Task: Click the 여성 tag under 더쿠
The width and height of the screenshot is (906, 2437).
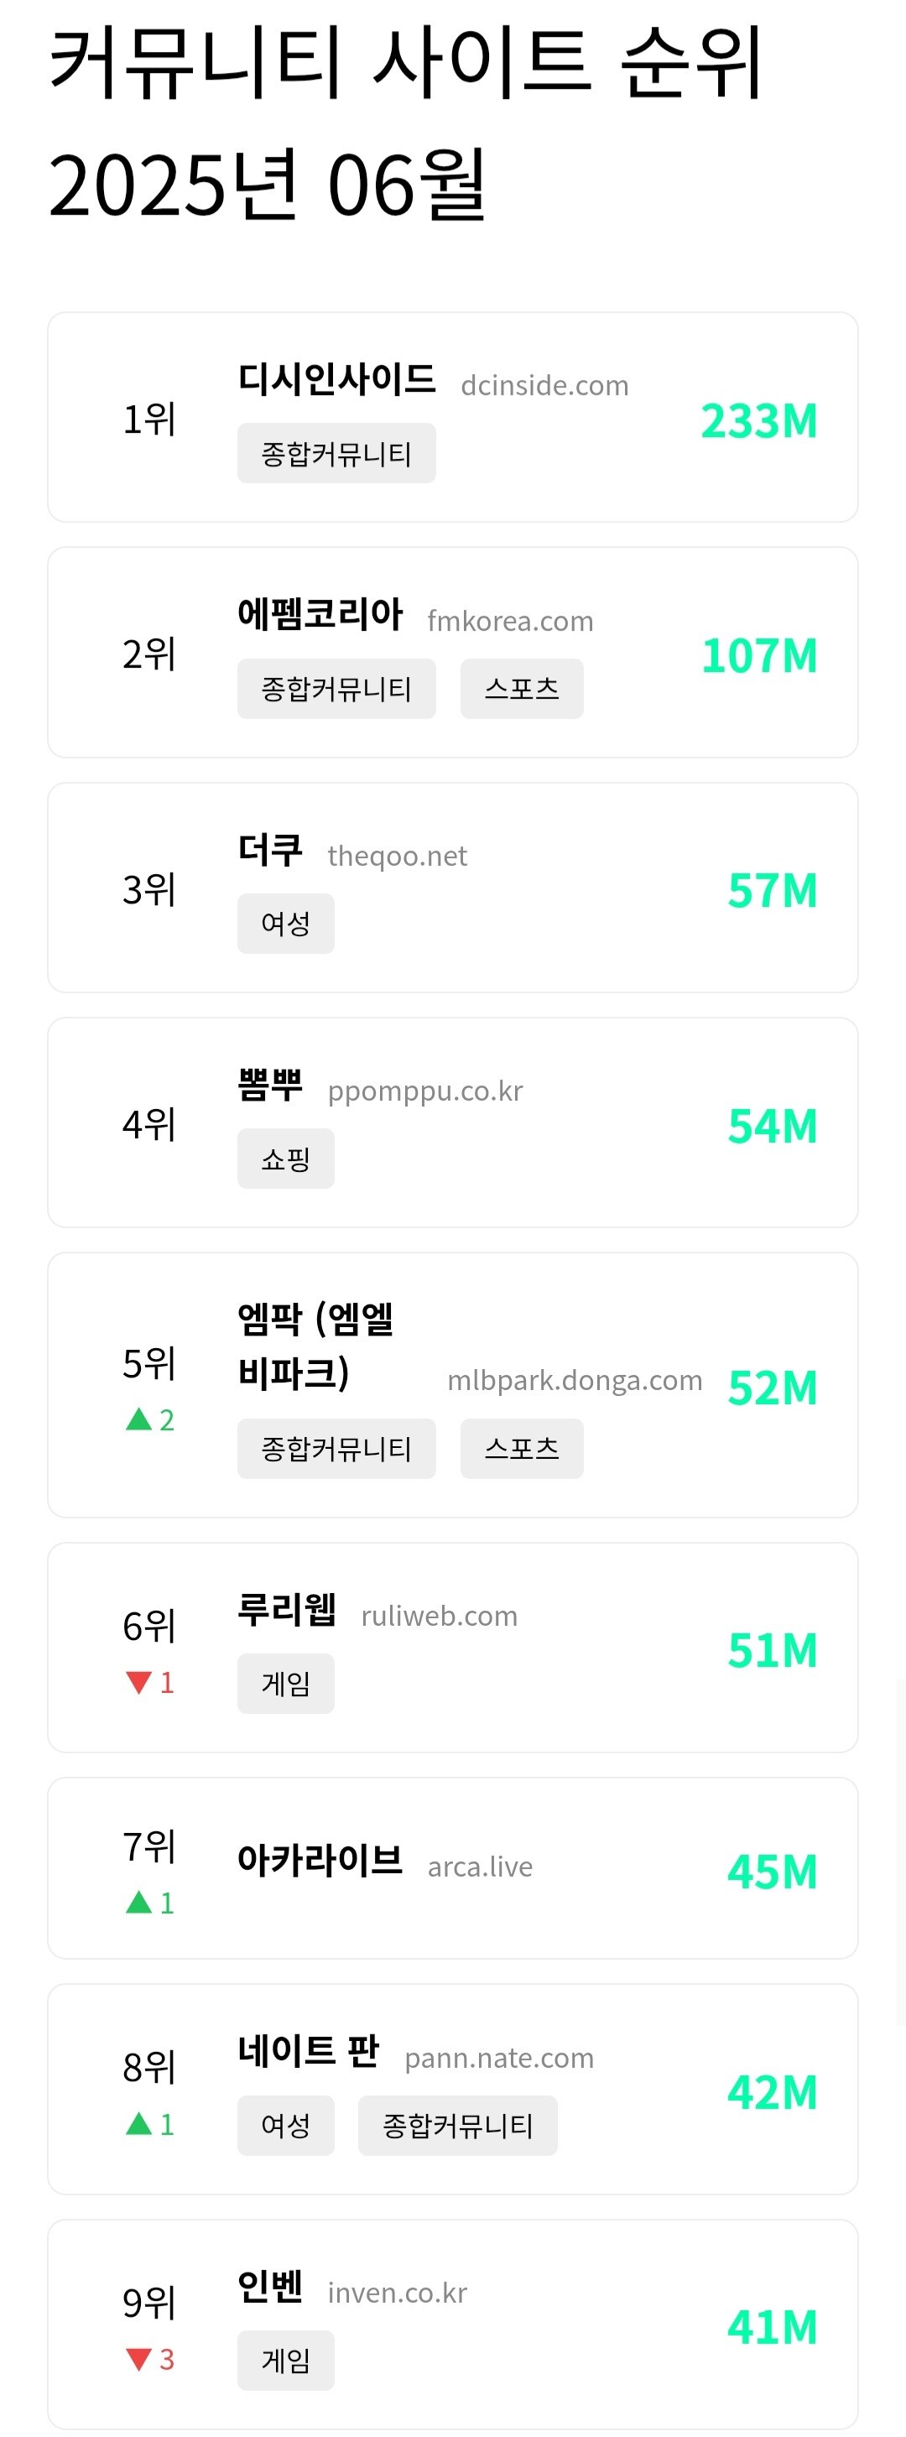Action: (x=284, y=924)
